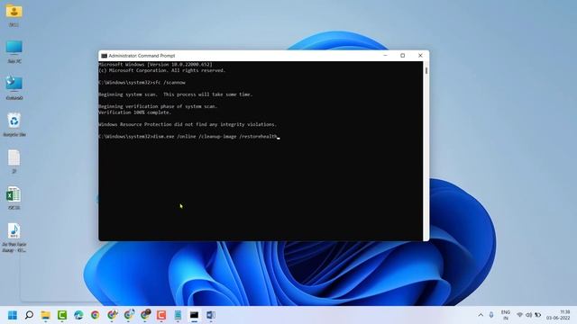Minimize the Command Prompt window

(385, 56)
